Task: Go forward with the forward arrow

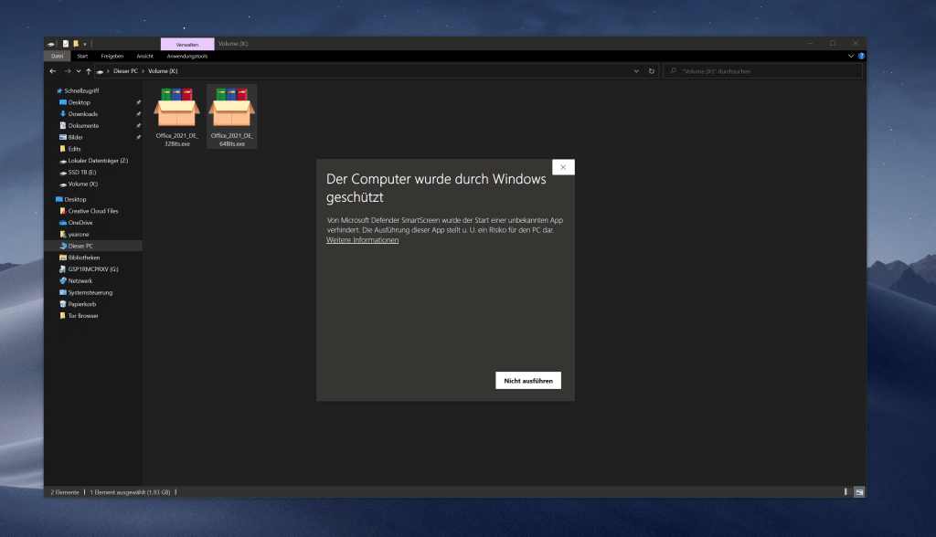Action: (x=68, y=71)
